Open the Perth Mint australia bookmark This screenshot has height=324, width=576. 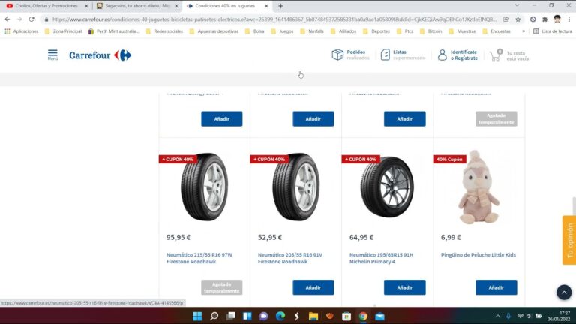click(113, 31)
